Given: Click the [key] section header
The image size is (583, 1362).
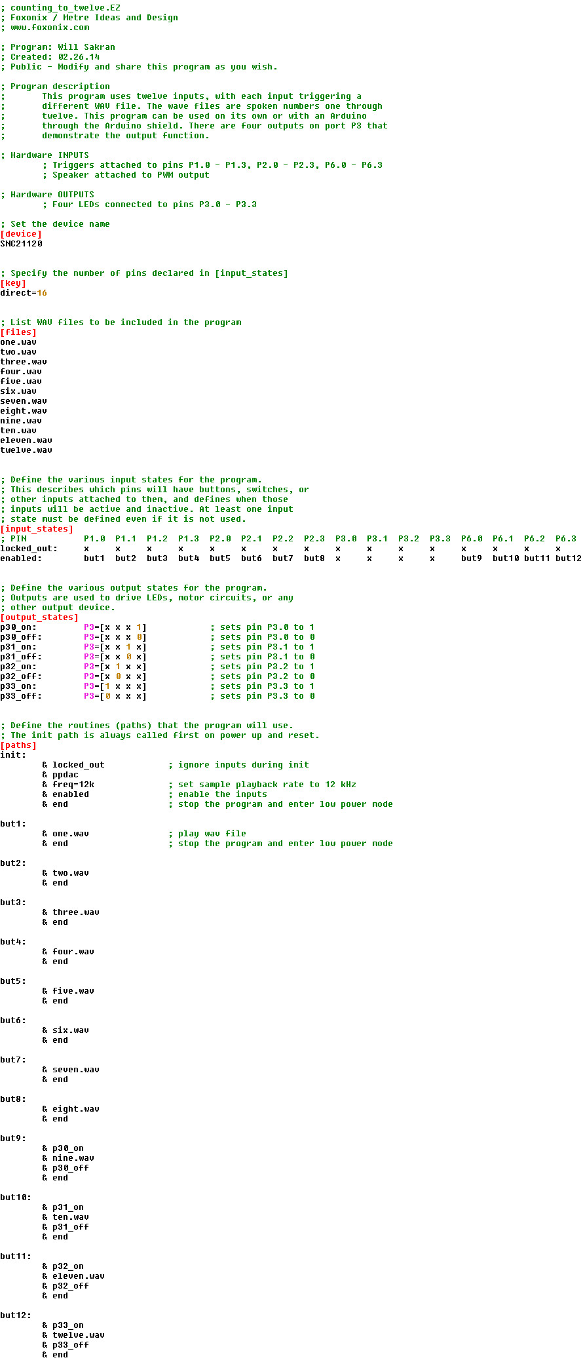Looking at the screenshot, I should (x=13, y=283).
